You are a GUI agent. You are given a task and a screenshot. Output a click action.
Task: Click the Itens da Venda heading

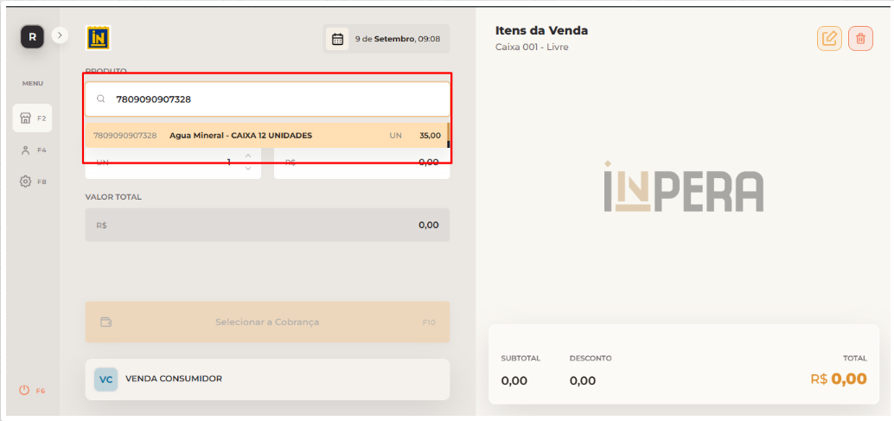(x=541, y=31)
